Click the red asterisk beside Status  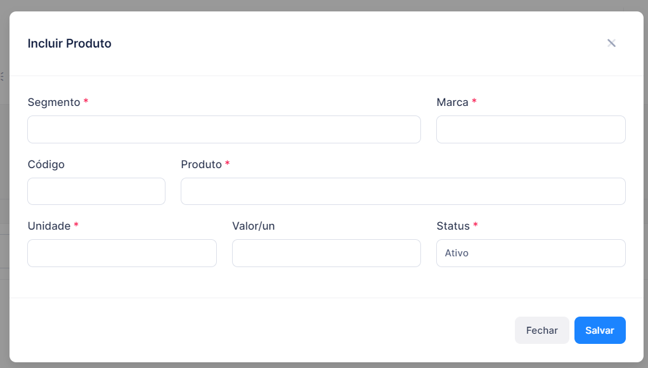point(476,225)
